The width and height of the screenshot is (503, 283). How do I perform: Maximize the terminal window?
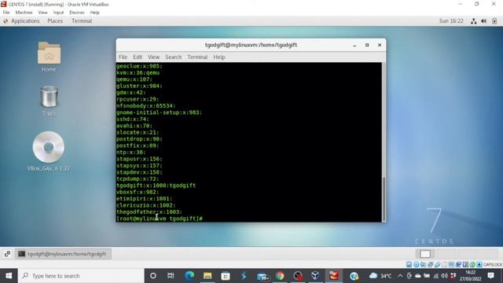(367, 45)
